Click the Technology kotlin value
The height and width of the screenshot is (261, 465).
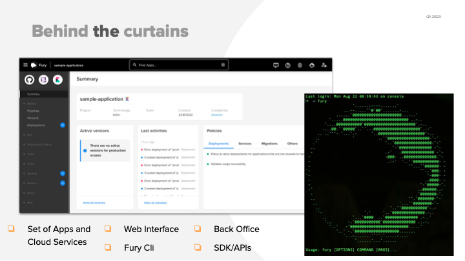pyautogui.click(x=116, y=115)
